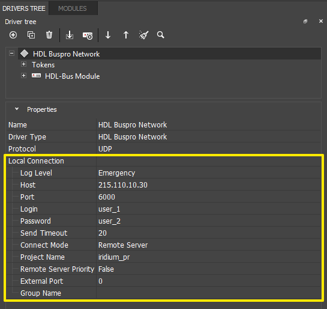Click the Duplicate driver icon
The image size is (327, 309).
coord(31,35)
